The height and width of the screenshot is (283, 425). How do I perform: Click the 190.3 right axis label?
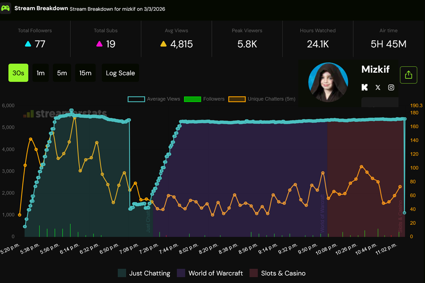416,106
